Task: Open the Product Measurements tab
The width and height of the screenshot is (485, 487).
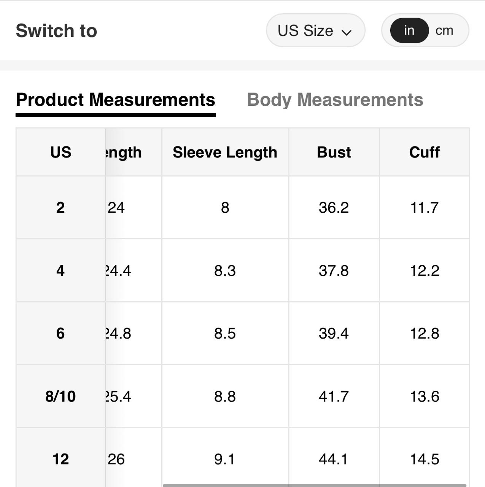Action: coord(116,100)
